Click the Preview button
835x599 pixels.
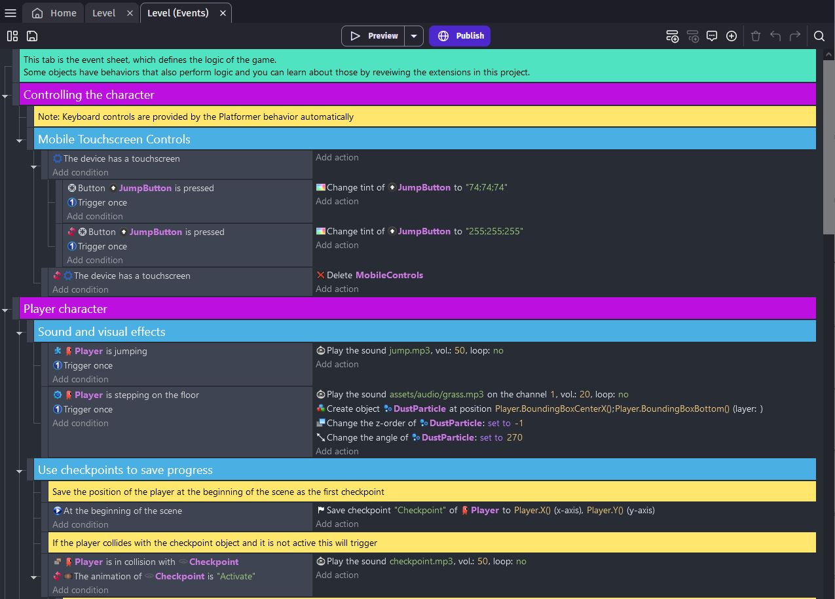[x=373, y=36]
